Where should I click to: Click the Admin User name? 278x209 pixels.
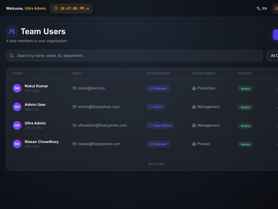pyautogui.click(x=35, y=104)
